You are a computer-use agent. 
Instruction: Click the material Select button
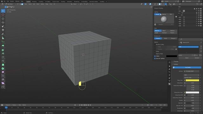[x=187, y=58]
